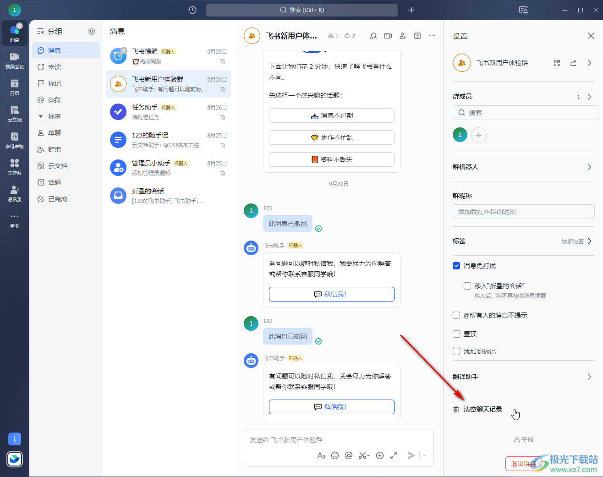Select 群组 filter

click(66, 149)
